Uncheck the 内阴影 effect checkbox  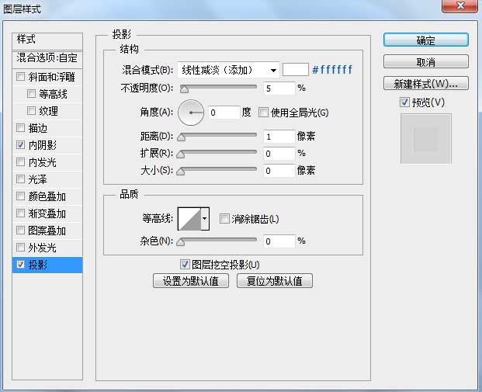click(20, 145)
